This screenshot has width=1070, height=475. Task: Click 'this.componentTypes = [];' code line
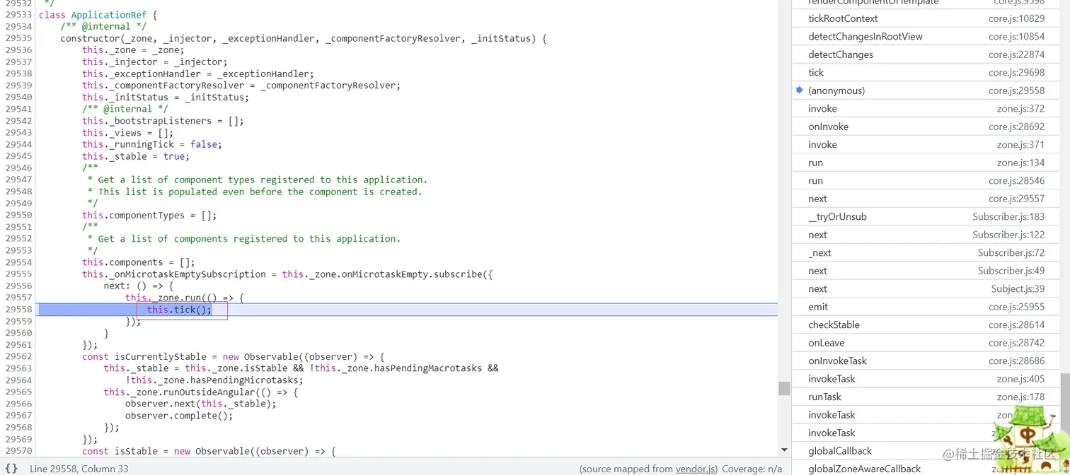[x=149, y=215]
